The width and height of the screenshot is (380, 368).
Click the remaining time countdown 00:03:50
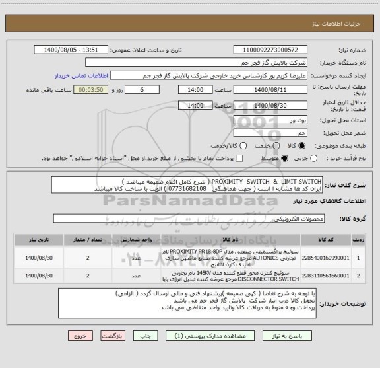click(91, 90)
